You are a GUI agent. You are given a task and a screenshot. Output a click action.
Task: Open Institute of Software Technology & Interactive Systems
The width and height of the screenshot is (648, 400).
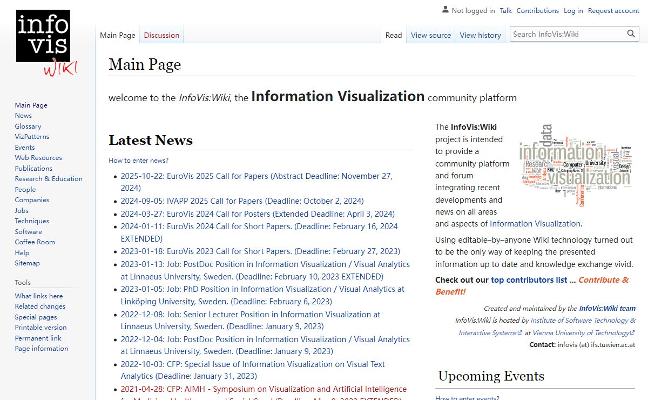pyautogui.click(x=547, y=326)
